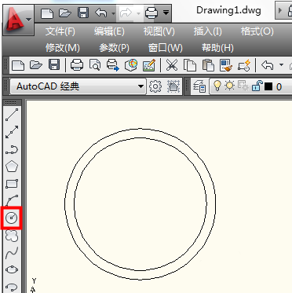Select the Revision Cloud tool

coord(12,235)
